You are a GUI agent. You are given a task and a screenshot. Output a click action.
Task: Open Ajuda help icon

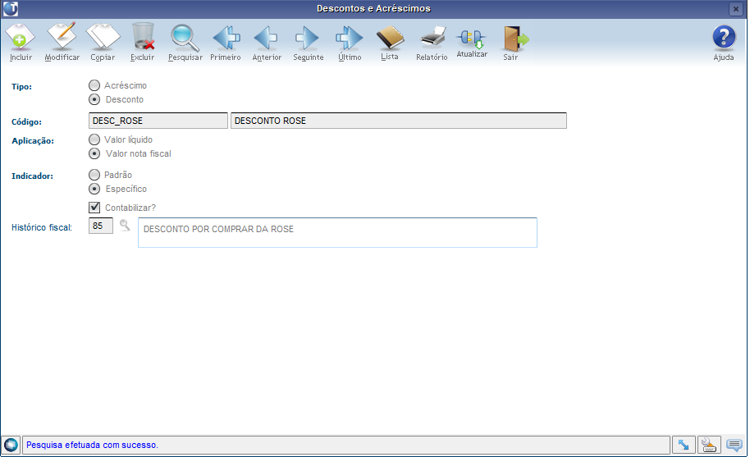pyautogui.click(x=724, y=37)
